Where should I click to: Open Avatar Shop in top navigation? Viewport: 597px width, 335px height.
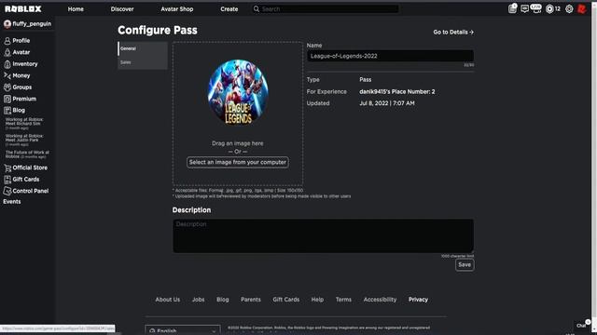[x=177, y=8]
